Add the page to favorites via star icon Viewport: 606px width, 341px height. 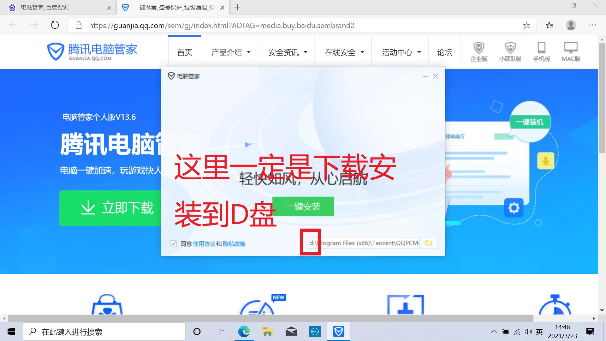[x=526, y=25]
